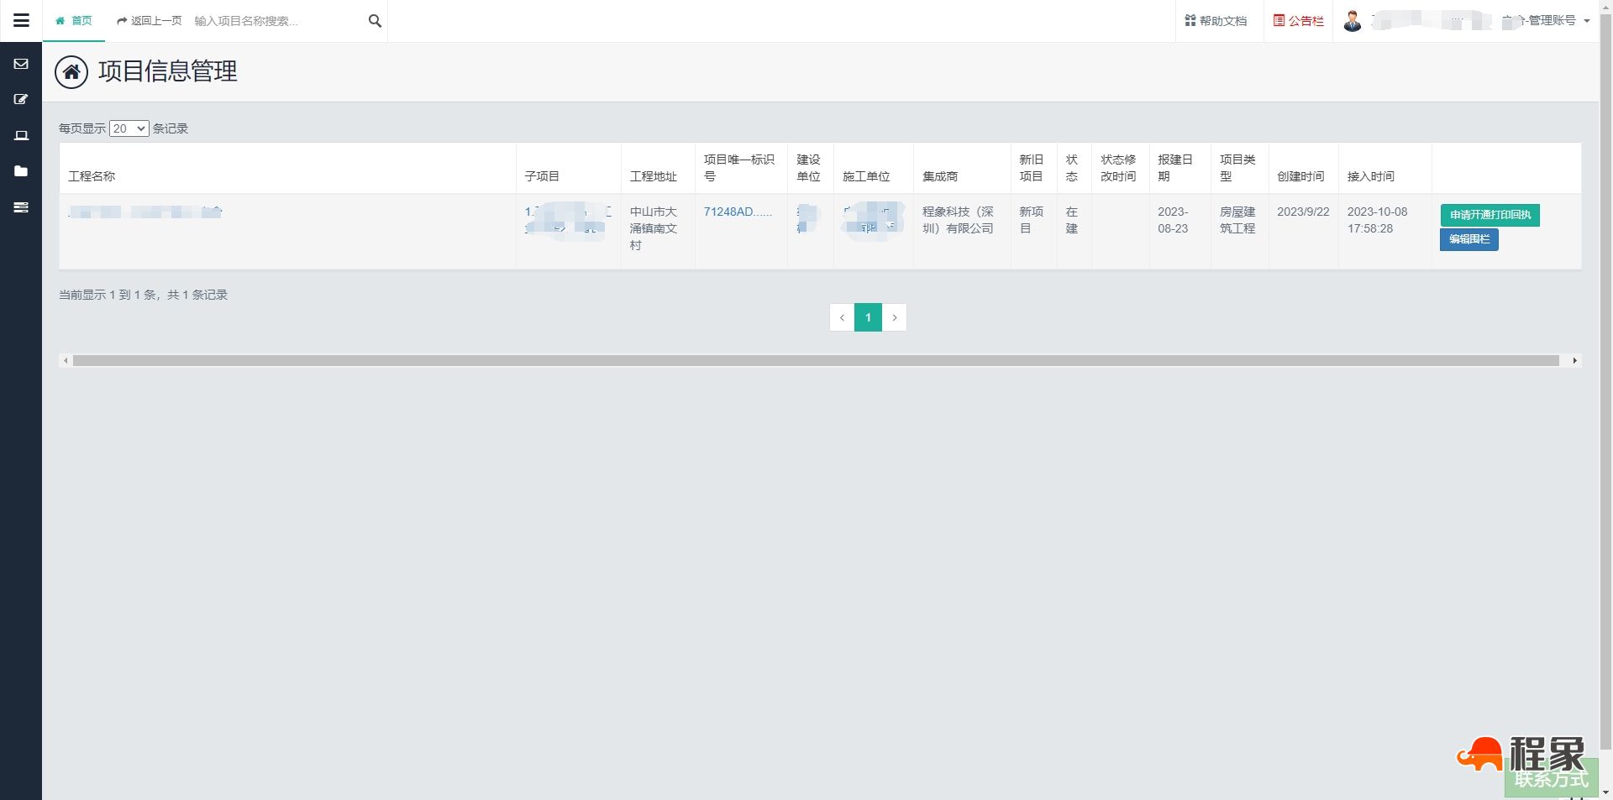Open 帮助文档 help documents

click(1216, 21)
